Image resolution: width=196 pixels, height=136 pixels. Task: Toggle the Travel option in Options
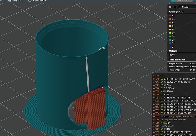172,55
